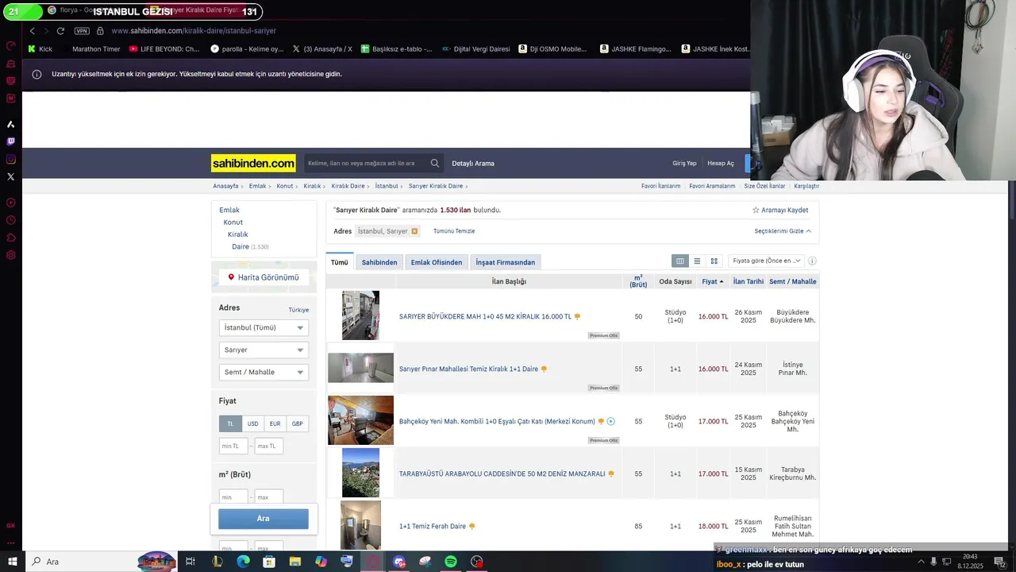Go to Kiralık Daire breadcrumb
The width and height of the screenshot is (1016, 572).
point(348,186)
